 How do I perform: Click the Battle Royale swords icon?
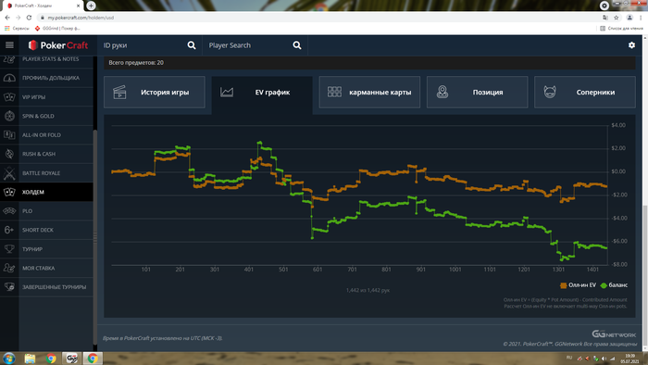tap(9, 173)
